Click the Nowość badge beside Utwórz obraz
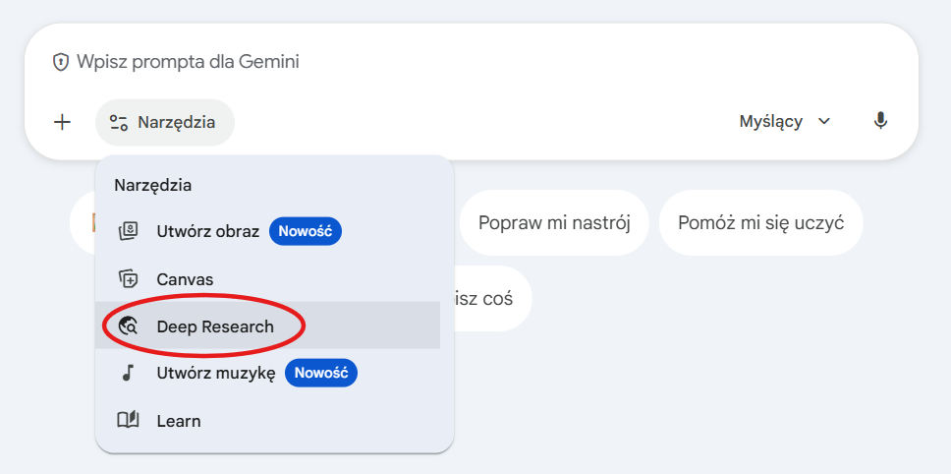 [306, 231]
